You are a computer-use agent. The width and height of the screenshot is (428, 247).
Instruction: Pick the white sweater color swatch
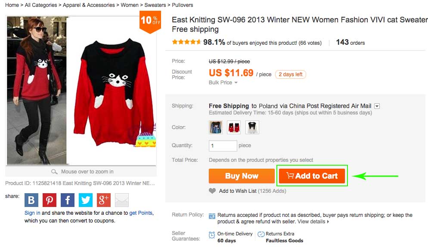pyautogui.click(x=252, y=127)
